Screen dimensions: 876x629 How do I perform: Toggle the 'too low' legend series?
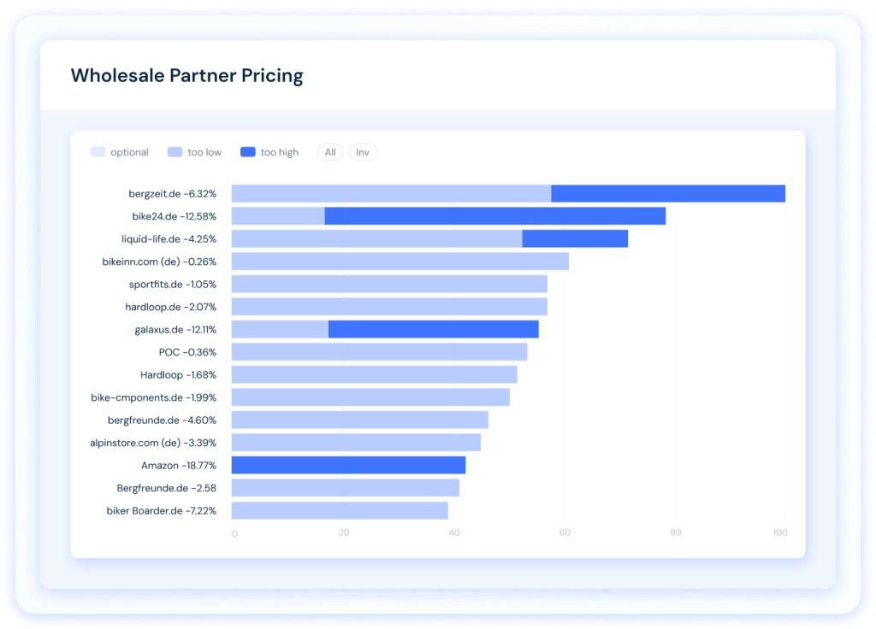[x=194, y=152]
